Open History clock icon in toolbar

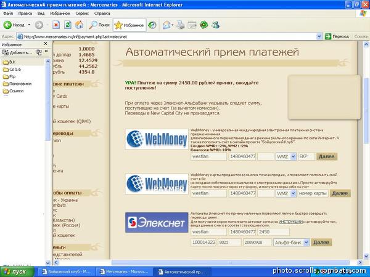[x=152, y=25]
